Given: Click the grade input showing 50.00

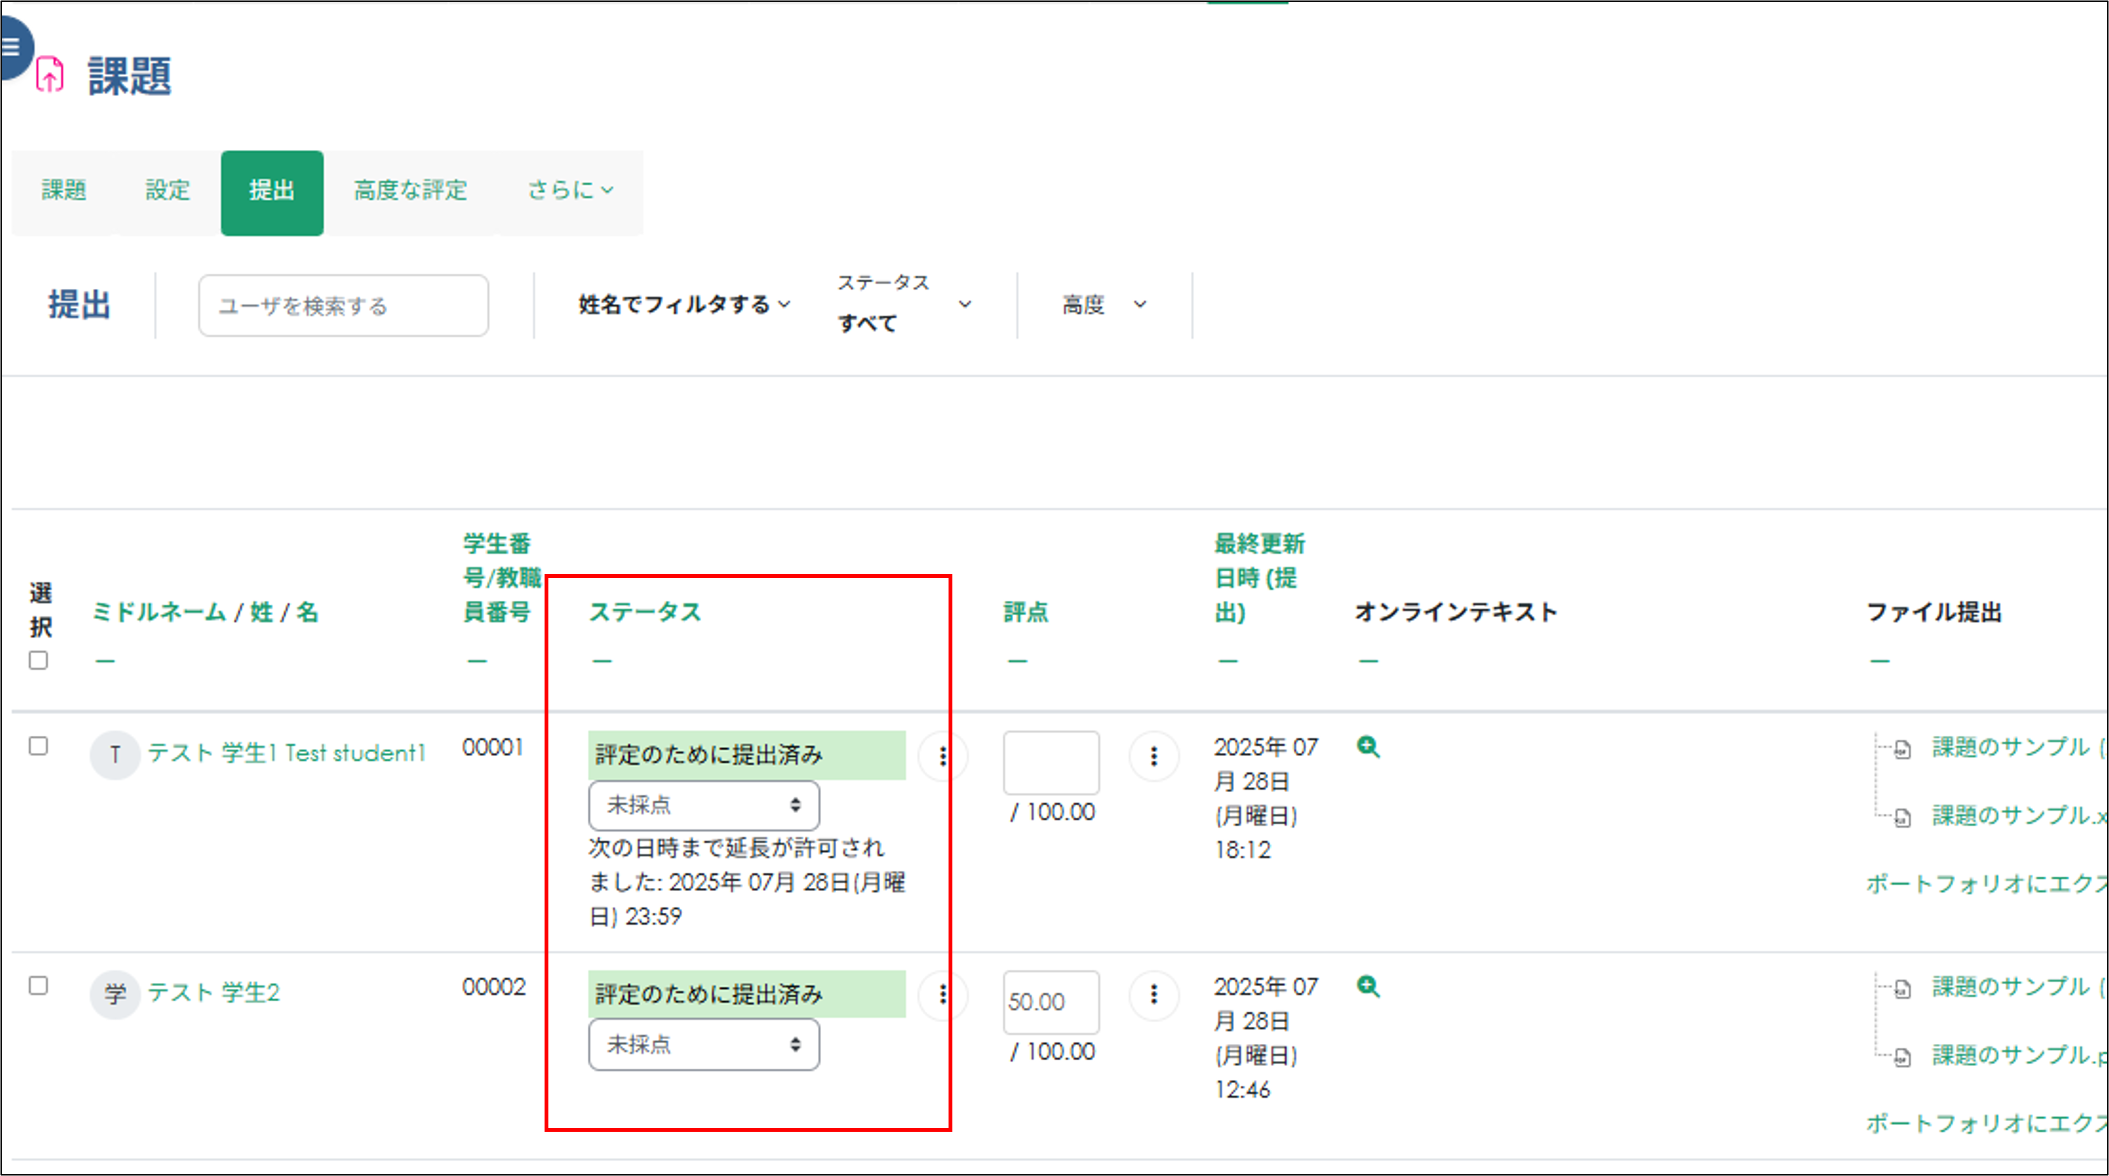Looking at the screenshot, I should (x=1050, y=1002).
